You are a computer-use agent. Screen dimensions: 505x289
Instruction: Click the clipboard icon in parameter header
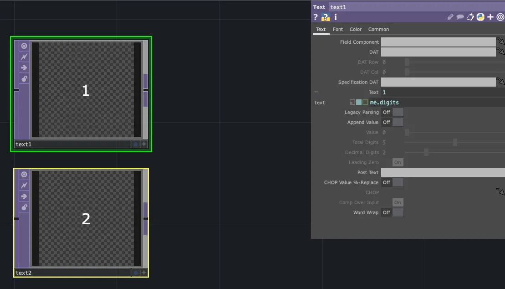tap(470, 17)
